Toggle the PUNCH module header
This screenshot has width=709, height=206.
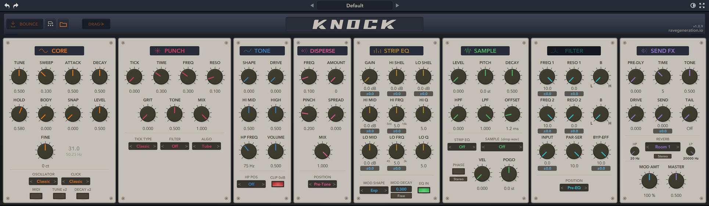point(175,51)
